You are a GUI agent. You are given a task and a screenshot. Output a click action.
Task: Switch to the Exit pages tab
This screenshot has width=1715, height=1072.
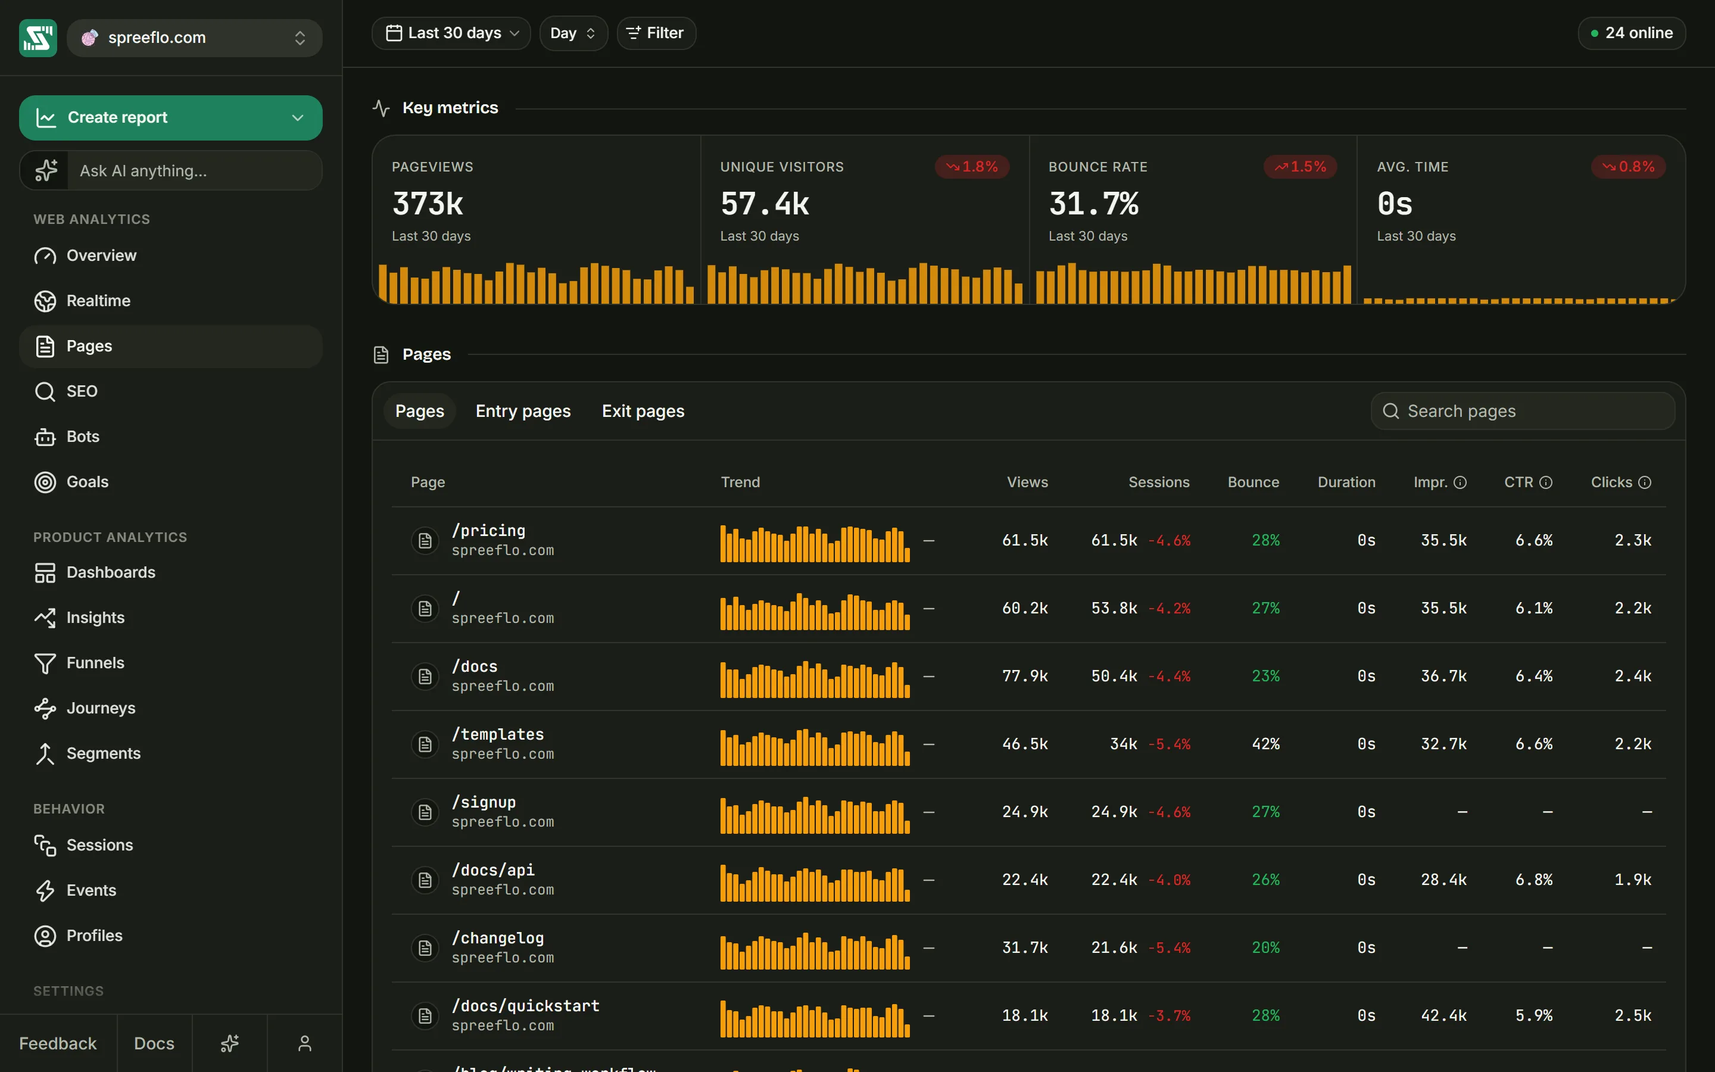(643, 411)
